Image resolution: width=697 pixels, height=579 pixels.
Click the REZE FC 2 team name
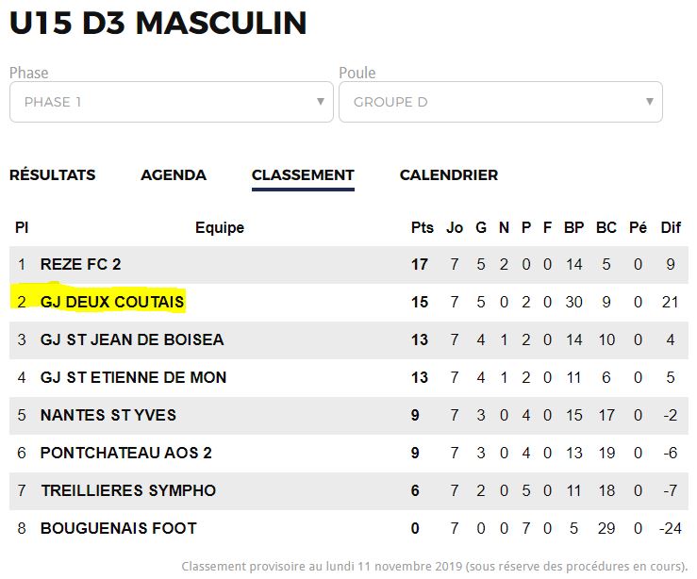pos(80,264)
